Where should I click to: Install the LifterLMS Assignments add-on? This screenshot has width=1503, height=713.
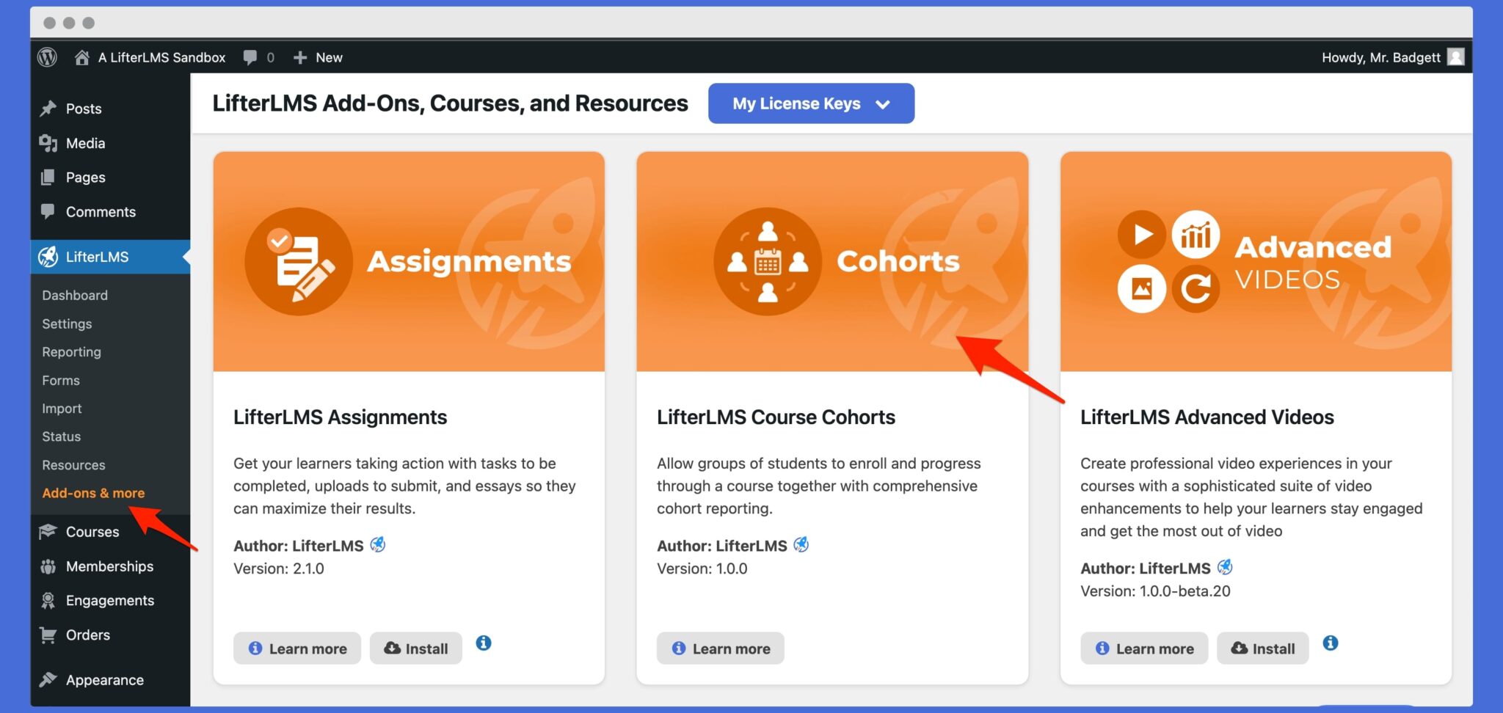point(415,648)
